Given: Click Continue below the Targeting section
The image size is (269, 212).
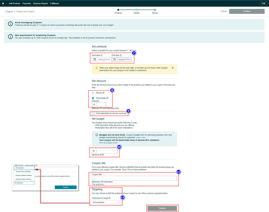Looking at the screenshot, I should pos(162,208).
